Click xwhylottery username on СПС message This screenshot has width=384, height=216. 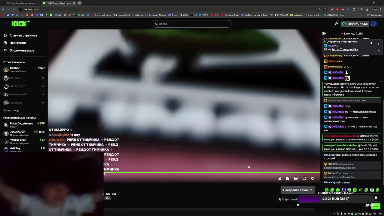335,67
